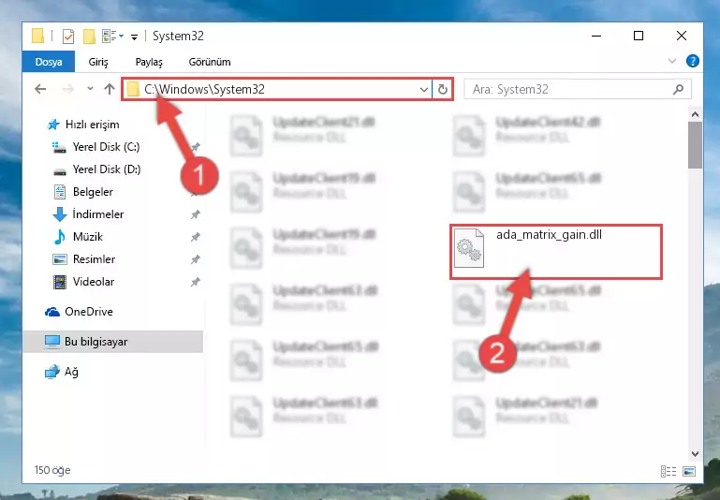Click the search magnifier icon
Screen dimensions: 720x500
pyautogui.click(x=678, y=89)
